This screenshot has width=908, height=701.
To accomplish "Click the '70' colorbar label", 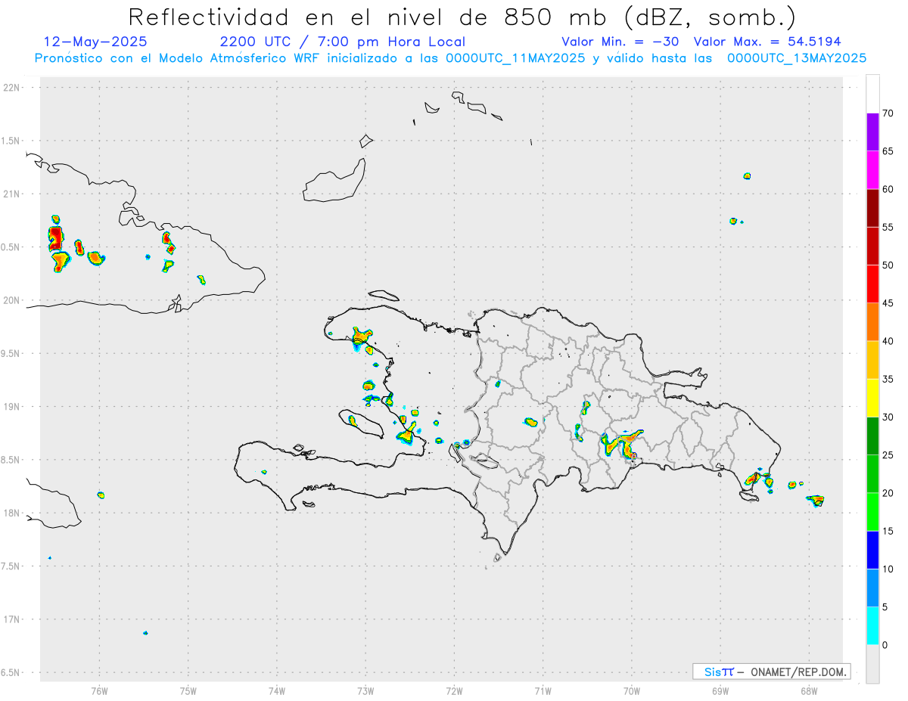I will click(x=888, y=113).
